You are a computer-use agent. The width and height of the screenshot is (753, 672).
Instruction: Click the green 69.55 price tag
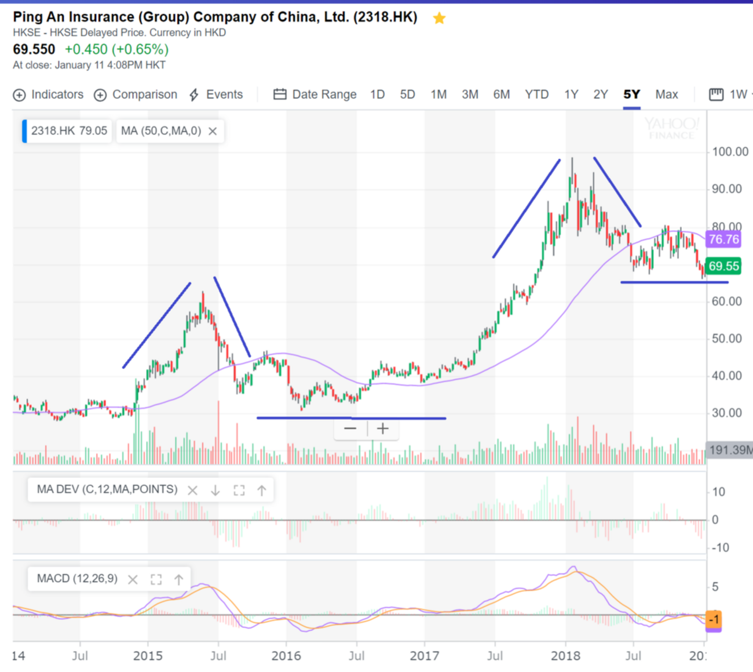(723, 266)
